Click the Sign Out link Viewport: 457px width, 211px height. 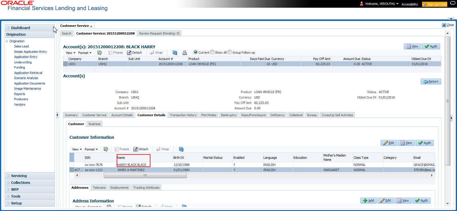click(435, 4)
